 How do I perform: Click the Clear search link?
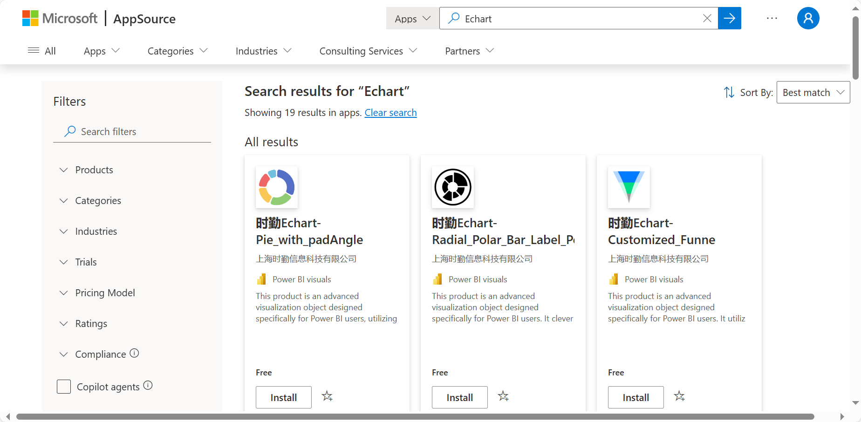pos(390,113)
